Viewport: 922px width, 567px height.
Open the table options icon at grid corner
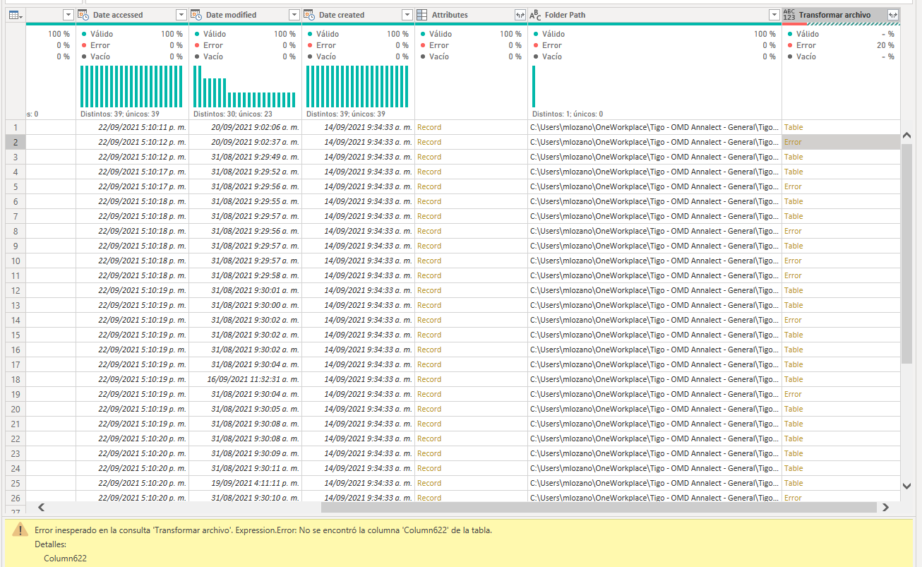click(15, 15)
